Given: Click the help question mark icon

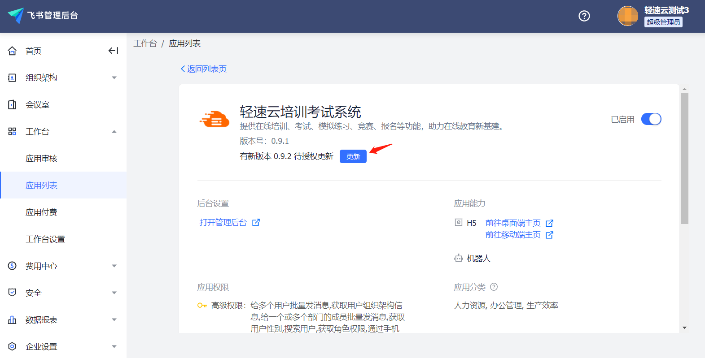Looking at the screenshot, I should [x=584, y=16].
